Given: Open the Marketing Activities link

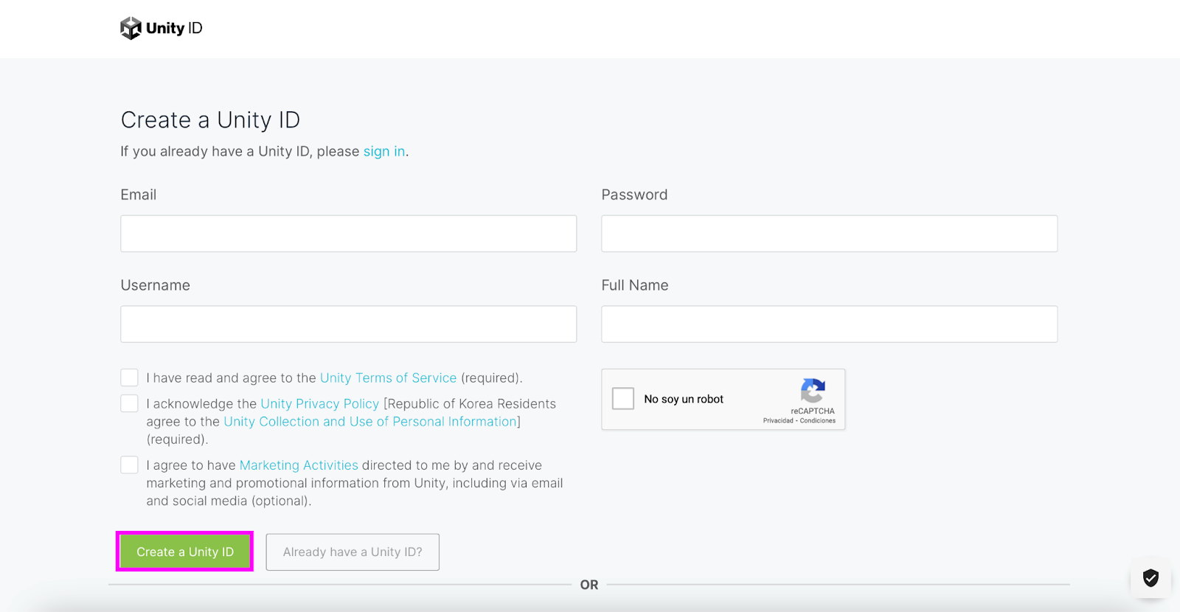Looking at the screenshot, I should 299,465.
